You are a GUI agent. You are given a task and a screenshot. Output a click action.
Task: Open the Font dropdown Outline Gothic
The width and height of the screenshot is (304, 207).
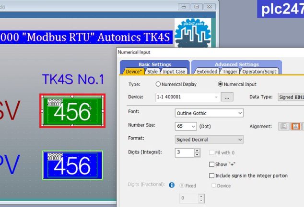[x=209, y=113]
